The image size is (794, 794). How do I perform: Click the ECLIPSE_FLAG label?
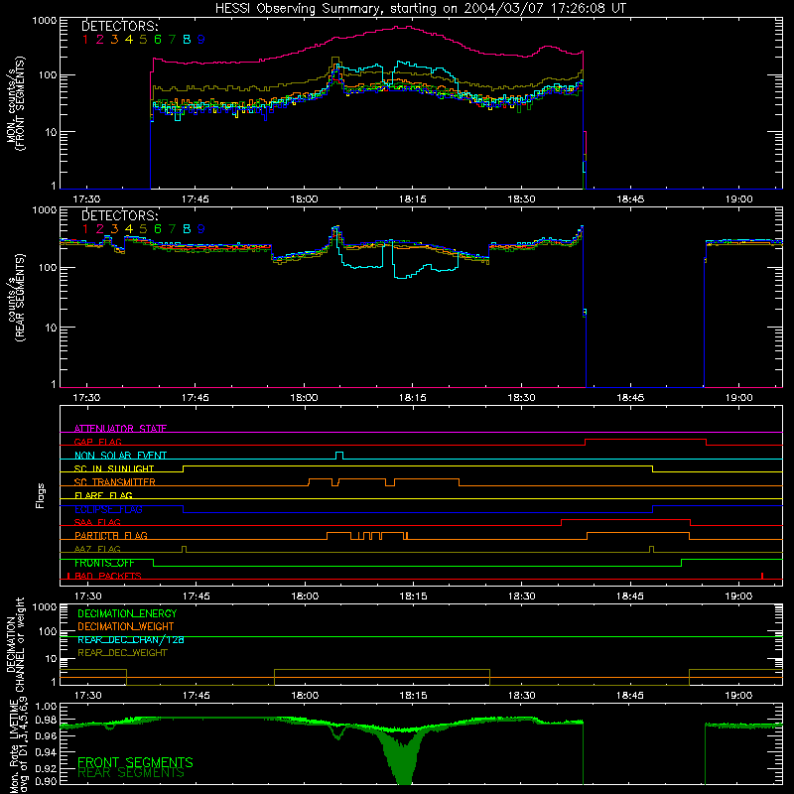pyautogui.click(x=108, y=509)
